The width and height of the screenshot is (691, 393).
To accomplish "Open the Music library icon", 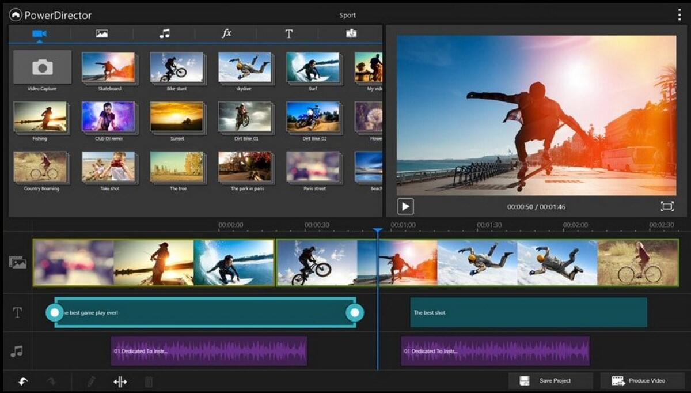I will tap(164, 33).
